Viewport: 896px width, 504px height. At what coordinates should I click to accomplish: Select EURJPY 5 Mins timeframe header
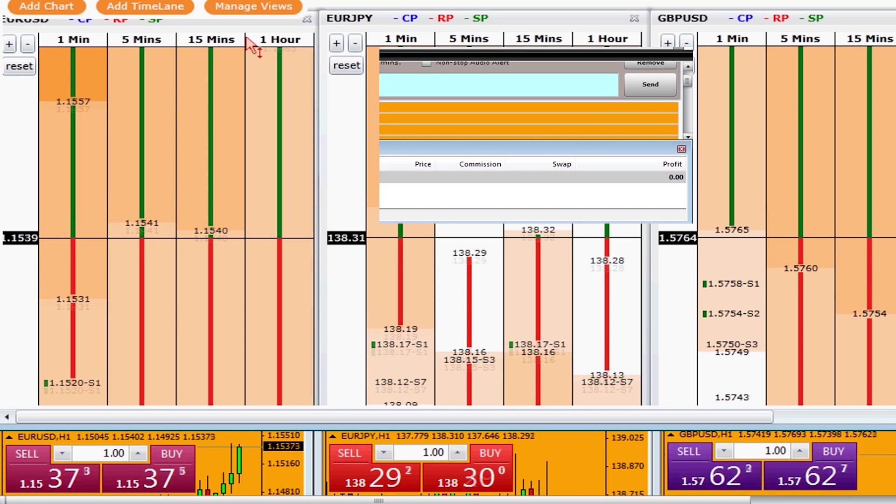(469, 39)
